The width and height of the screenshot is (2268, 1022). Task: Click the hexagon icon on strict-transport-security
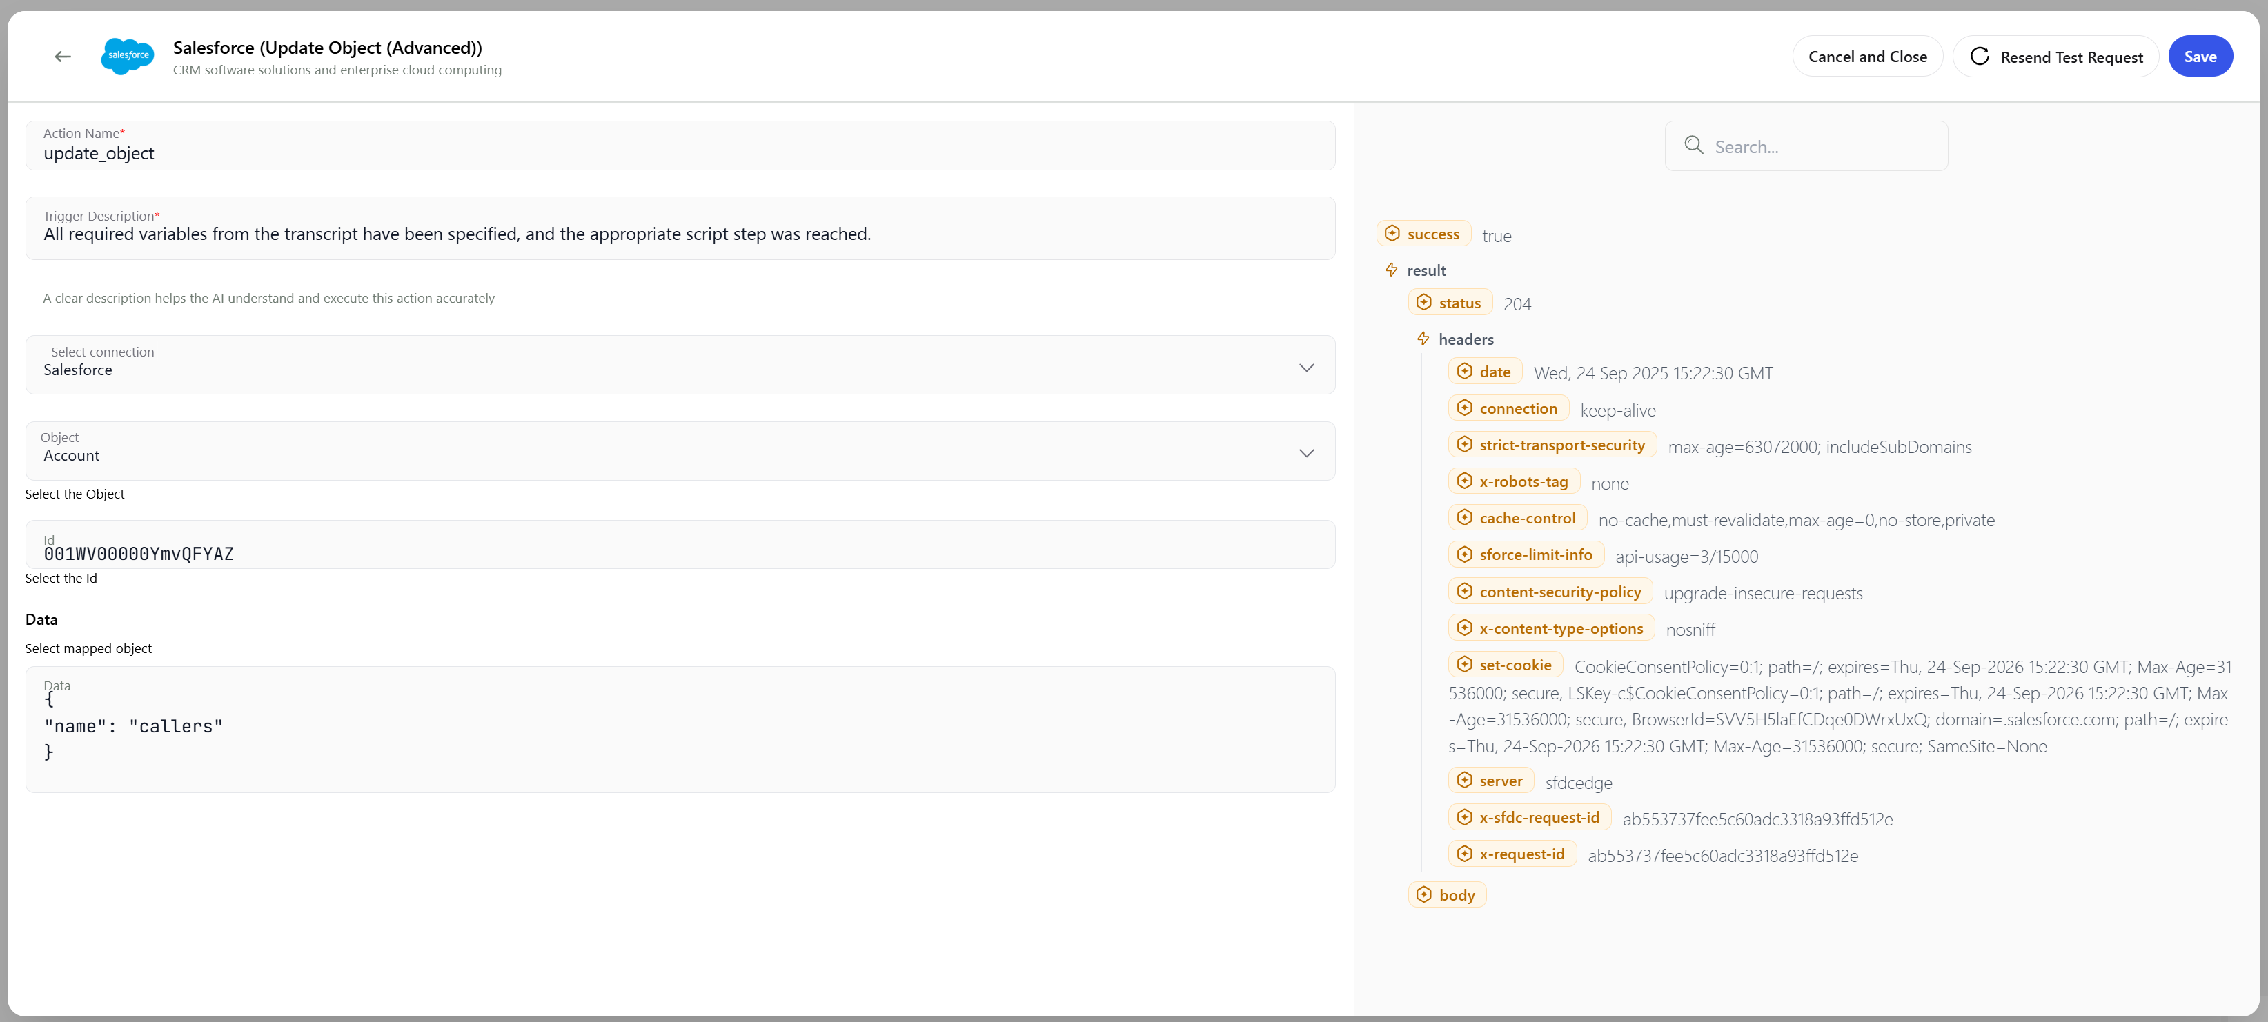click(1464, 445)
